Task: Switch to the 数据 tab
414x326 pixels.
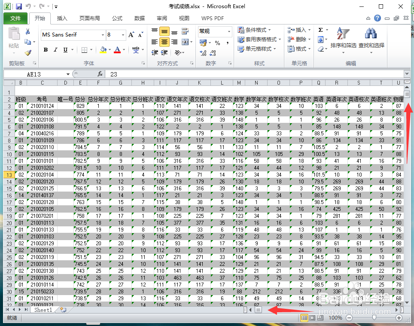Action: tap(140, 18)
